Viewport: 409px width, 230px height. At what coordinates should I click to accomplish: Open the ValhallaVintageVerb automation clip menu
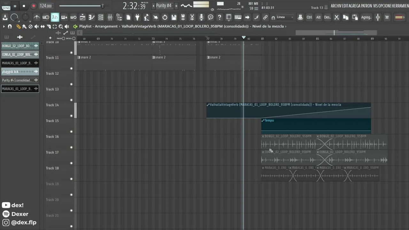click(x=208, y=105)
